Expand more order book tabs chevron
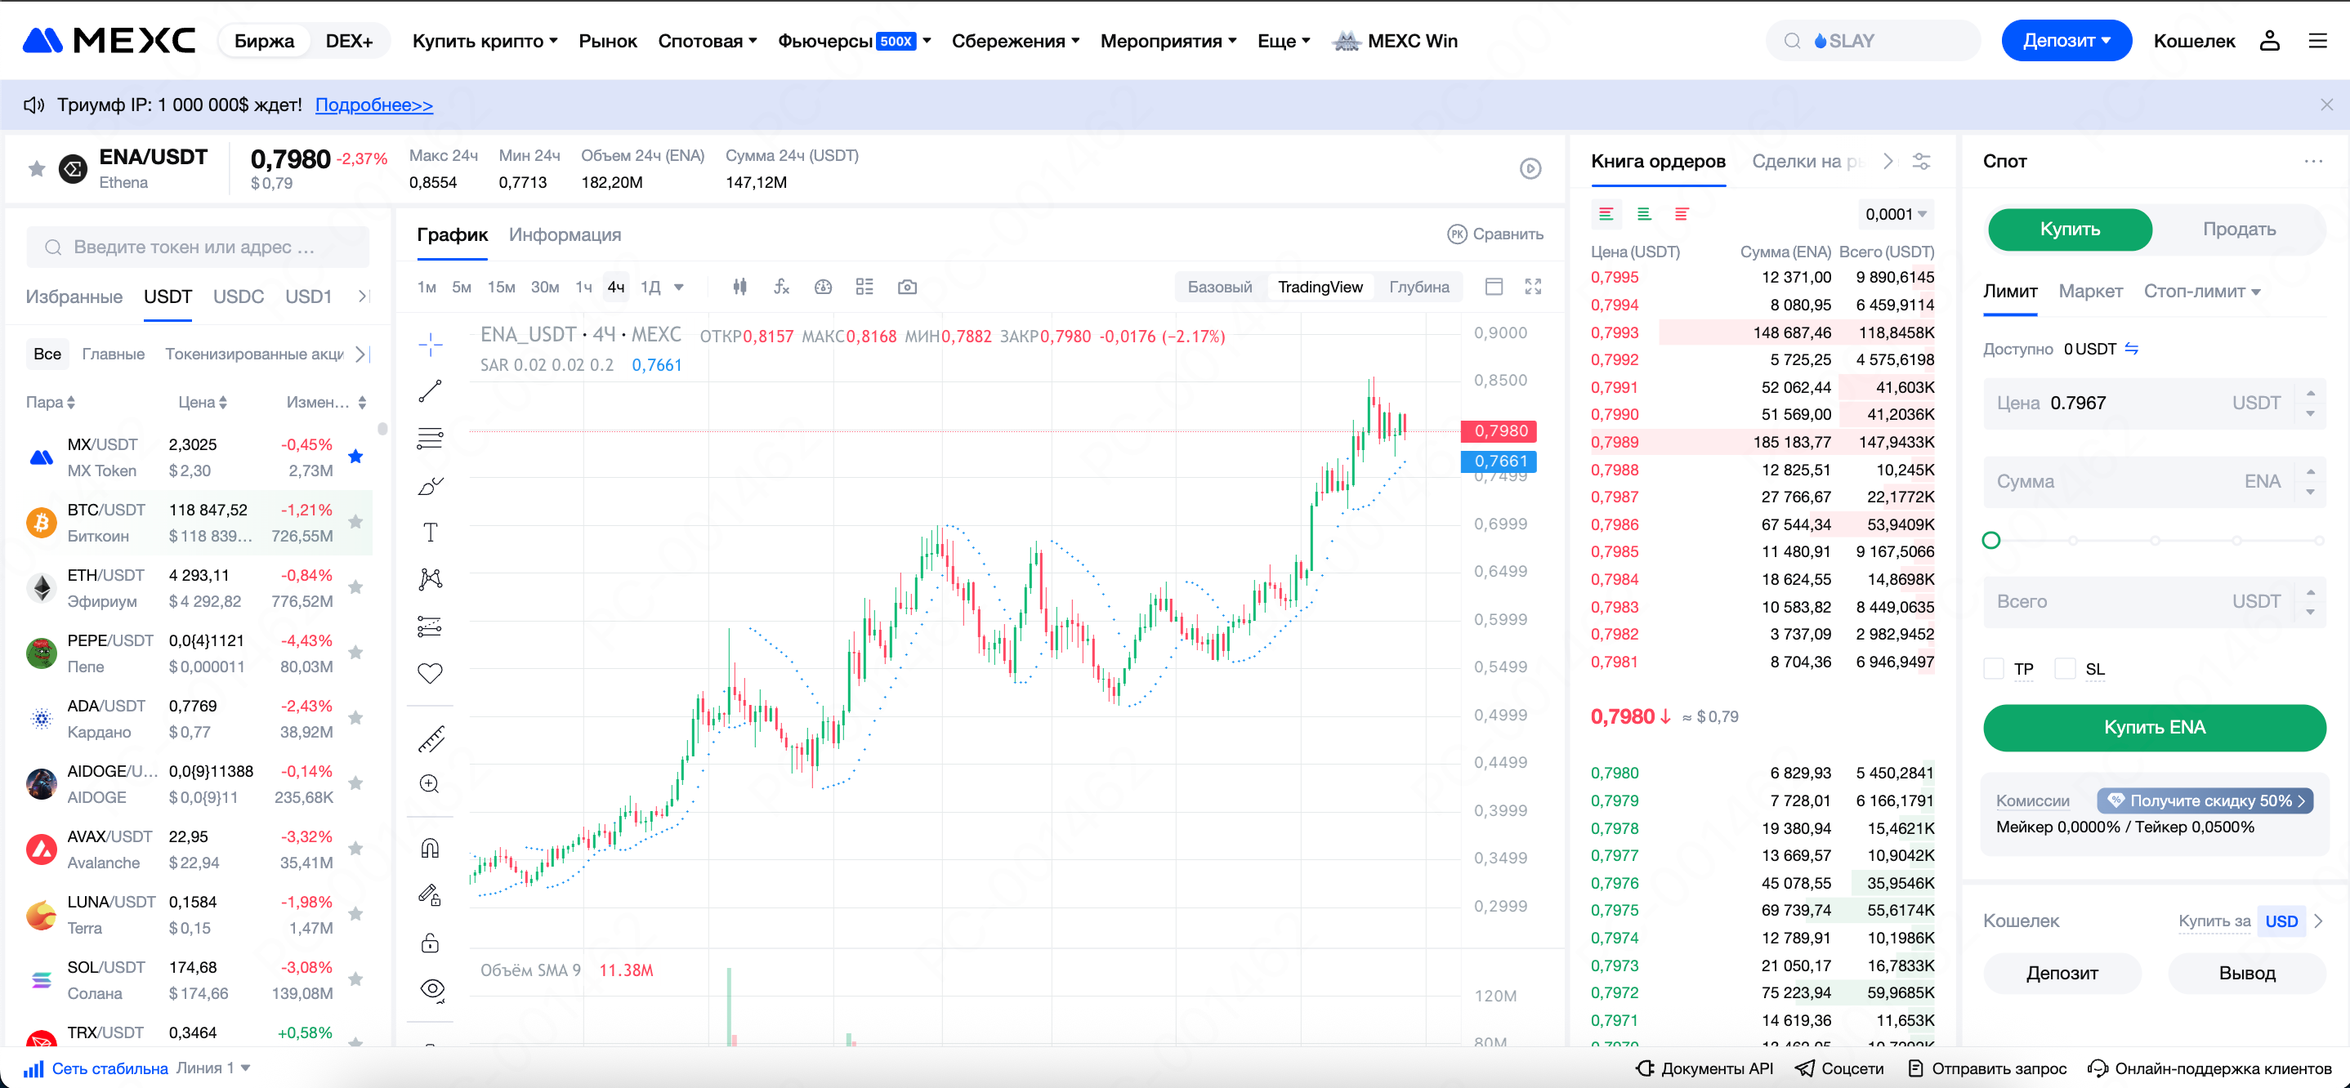 1888,162
